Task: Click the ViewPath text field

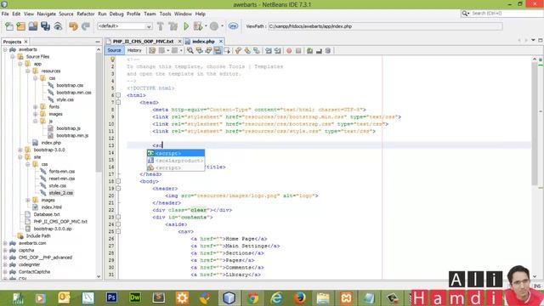Action: pos(385,26)
